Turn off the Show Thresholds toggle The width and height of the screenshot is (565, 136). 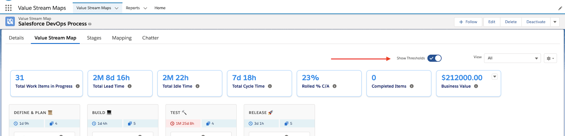click(x=434, y=58)
